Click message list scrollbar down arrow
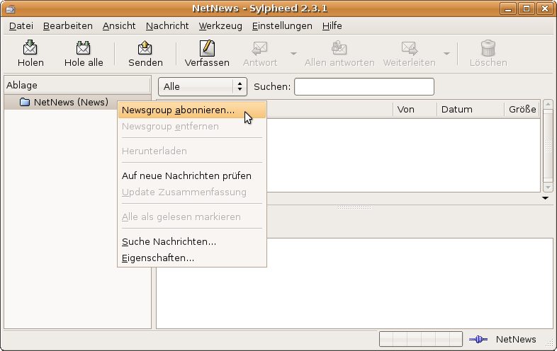Screen dimensions: 557x351 548,188
